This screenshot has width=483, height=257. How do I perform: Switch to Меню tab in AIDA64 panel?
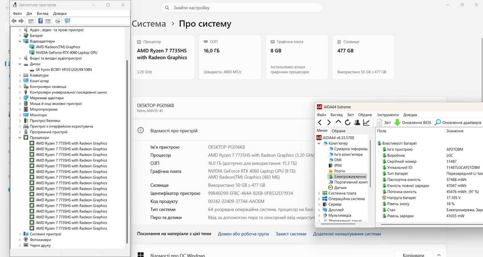[322, 130]
